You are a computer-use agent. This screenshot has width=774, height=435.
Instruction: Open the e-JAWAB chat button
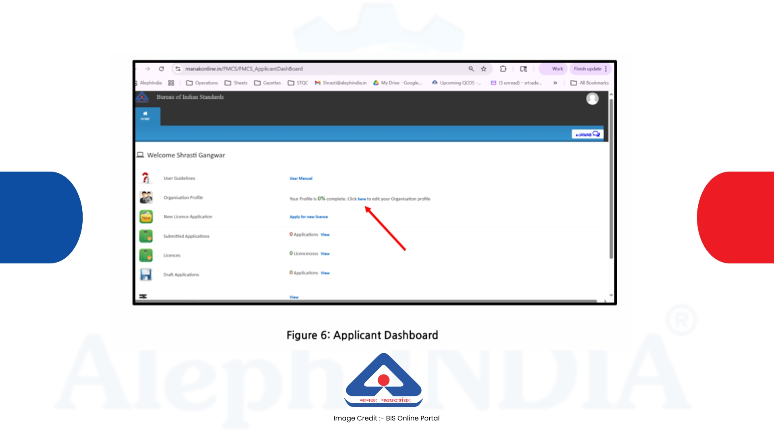(587, 134)
